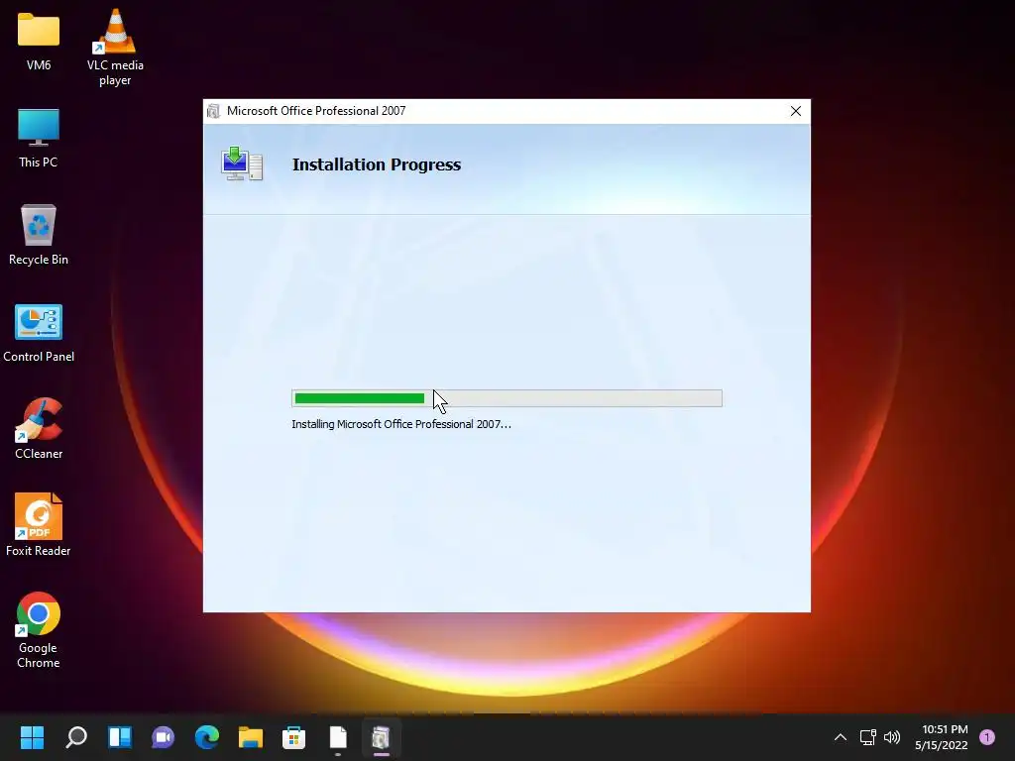Image resolution: width=1015 pixels, height=761 pixels.
Task: Open the Widgets taskbar button
Action: tap(120, 737)
